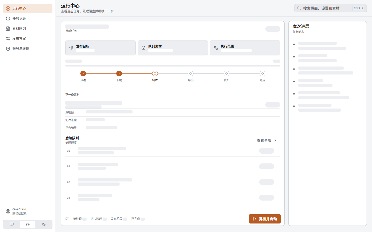Switch to light theme sun icon

[28, 224]
